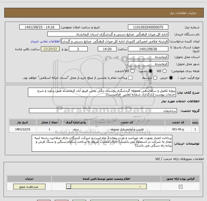
Task: Click the remaining days field showing 2
Action: point(78,49)
